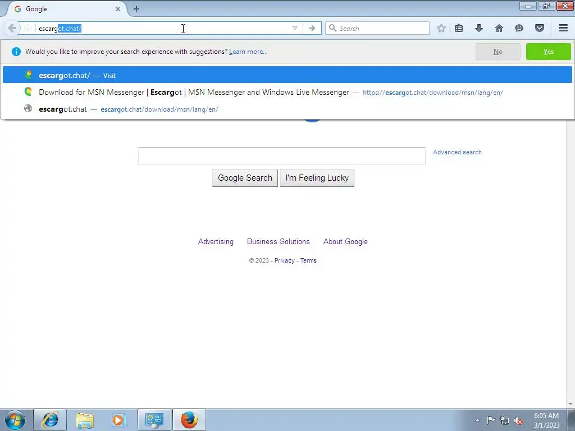Open Windows Explorer folder in taskbar

click(85, 420)
